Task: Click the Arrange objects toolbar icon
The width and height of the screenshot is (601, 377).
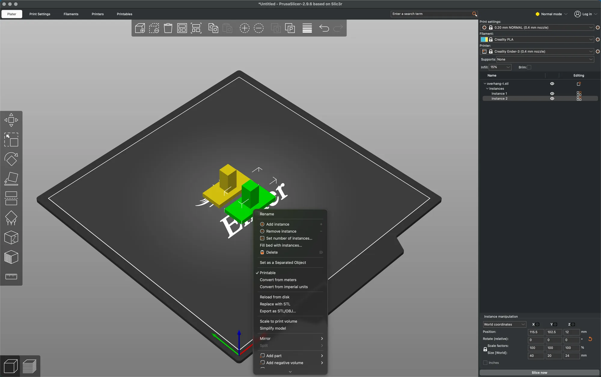Action: (x=182, y=28)
